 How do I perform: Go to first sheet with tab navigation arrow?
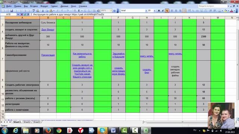pos(1,122)
